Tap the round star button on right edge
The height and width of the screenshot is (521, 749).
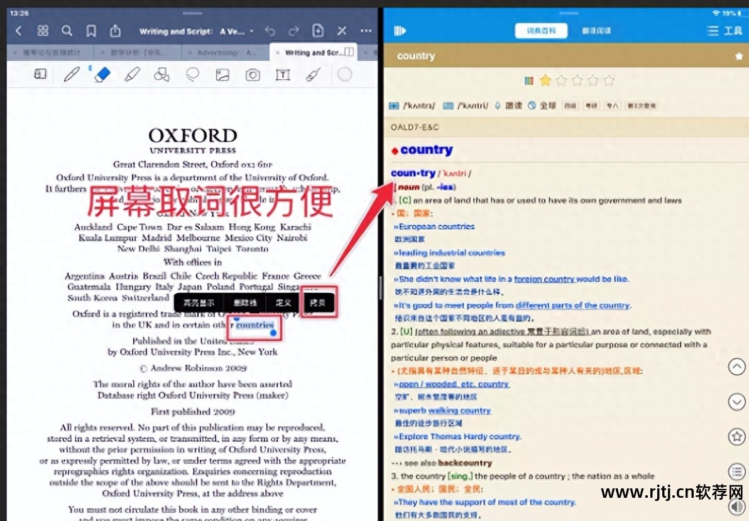tap(736, 436)
